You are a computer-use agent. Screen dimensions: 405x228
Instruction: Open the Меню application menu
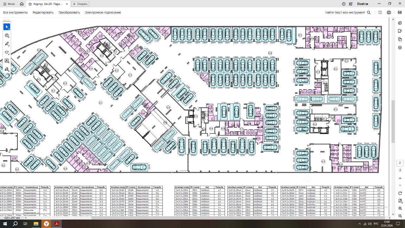(9, 4)
